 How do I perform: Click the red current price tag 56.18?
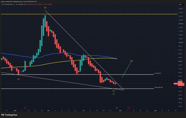[181, 84]
